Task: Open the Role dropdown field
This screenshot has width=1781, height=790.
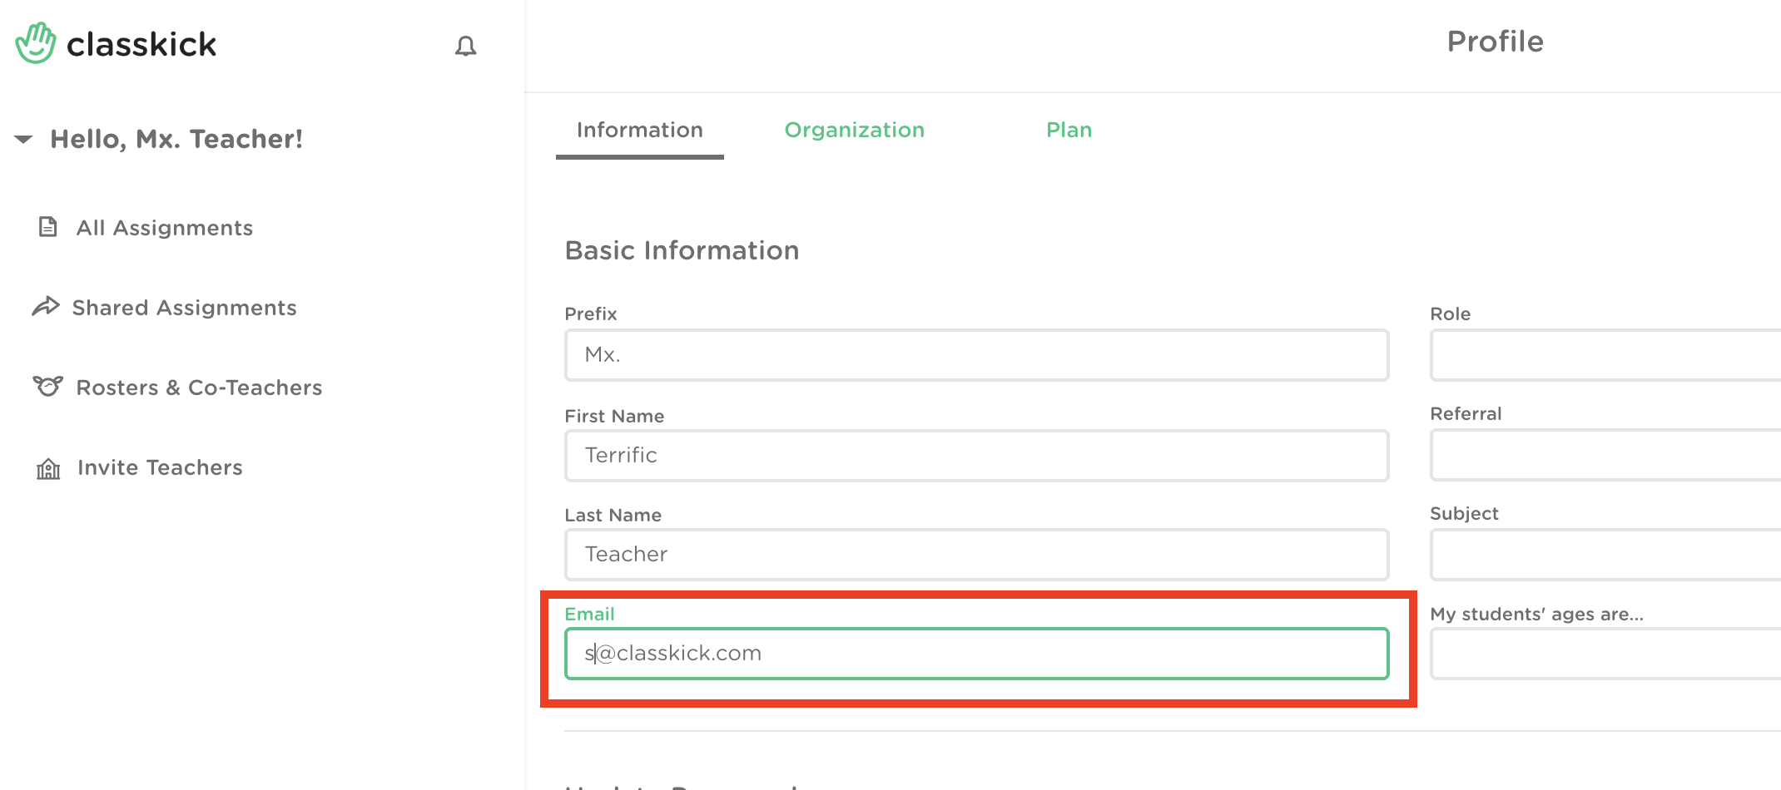Action: (1605, 355)
